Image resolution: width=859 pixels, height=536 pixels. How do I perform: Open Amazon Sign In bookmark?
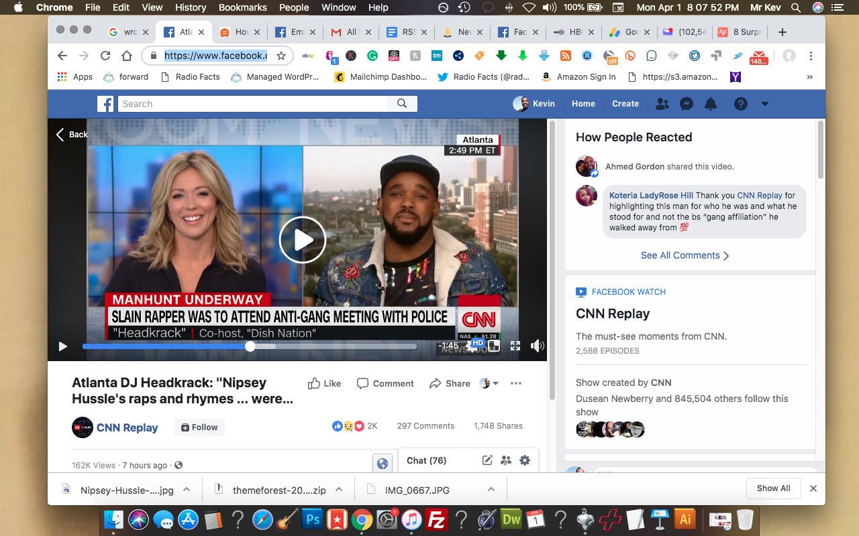click(x=578, y=77)
